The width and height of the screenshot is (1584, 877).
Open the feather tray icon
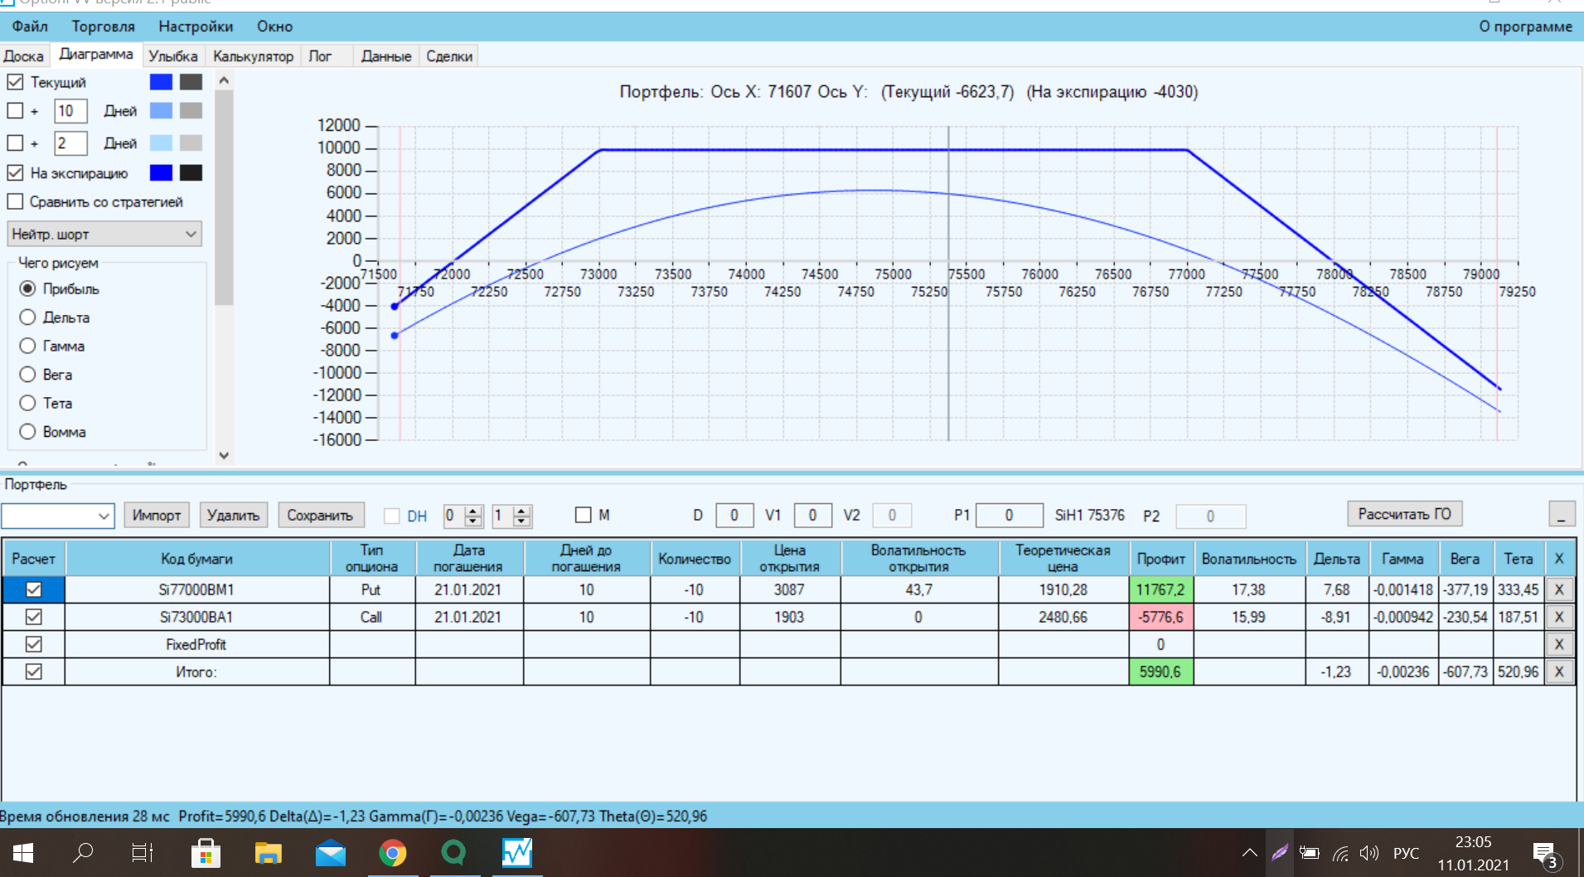[x=1281, y=852]
